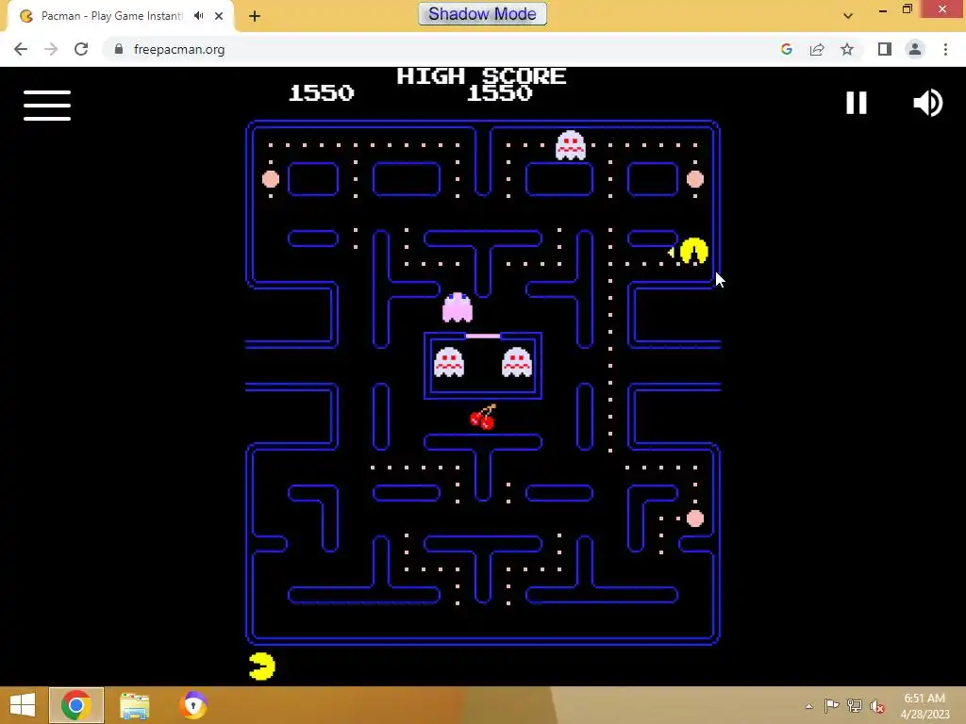Minimize the Chrome window
Image resolution: width=966 pixels, height=724 pixels.
(x=883, y=9)
